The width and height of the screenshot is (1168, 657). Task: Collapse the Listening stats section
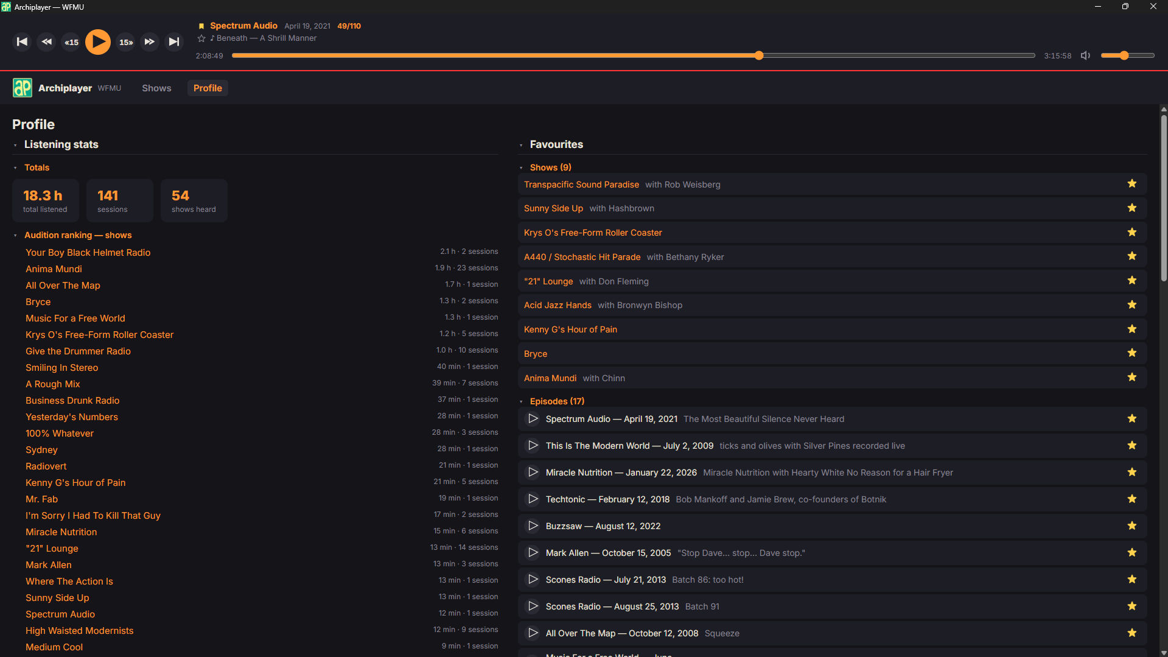[x=15, y=145]
